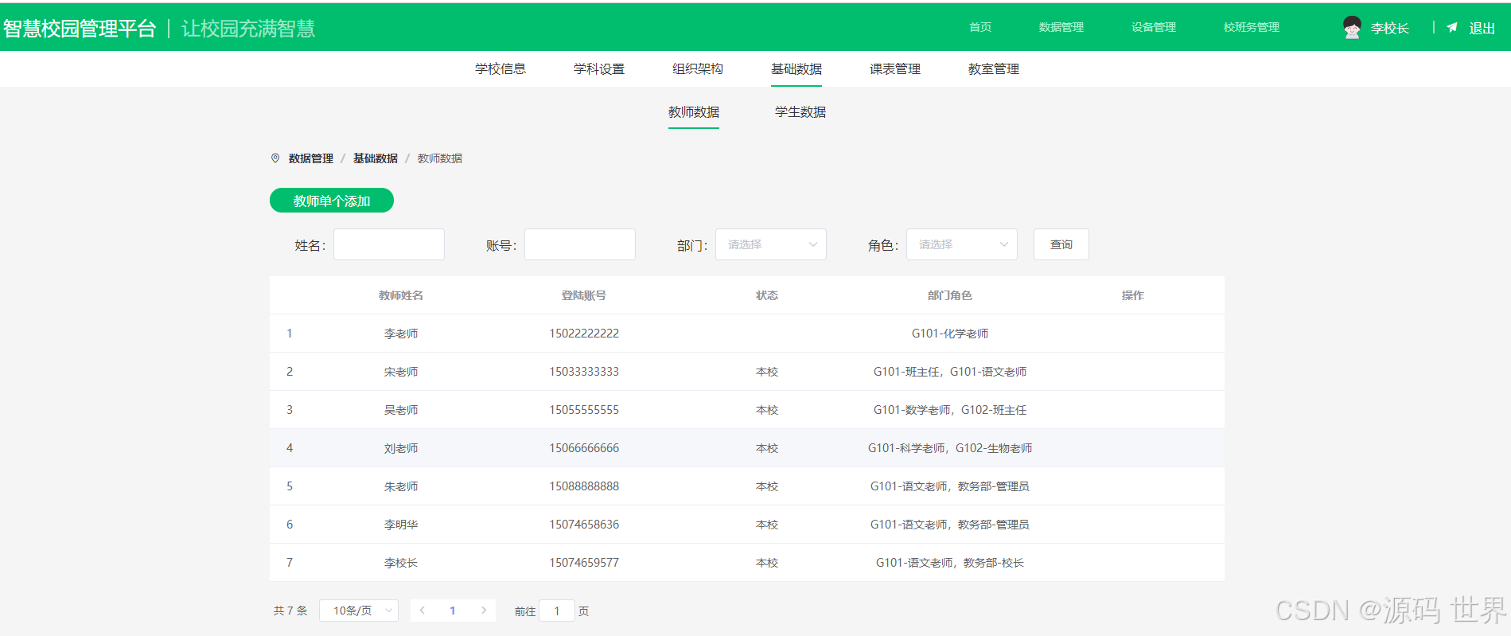Go to previous page arrow
This screenshot has height=636, width=1511.
coord(422,611)
